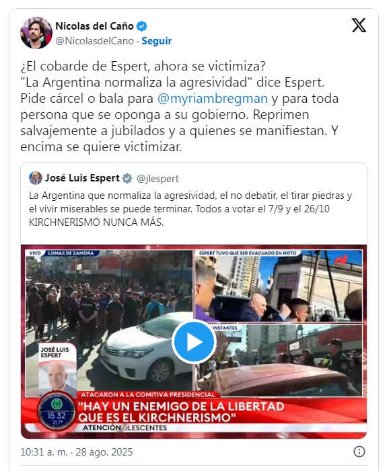Open the Nicolas del Caño display name

tap(94, 26)
